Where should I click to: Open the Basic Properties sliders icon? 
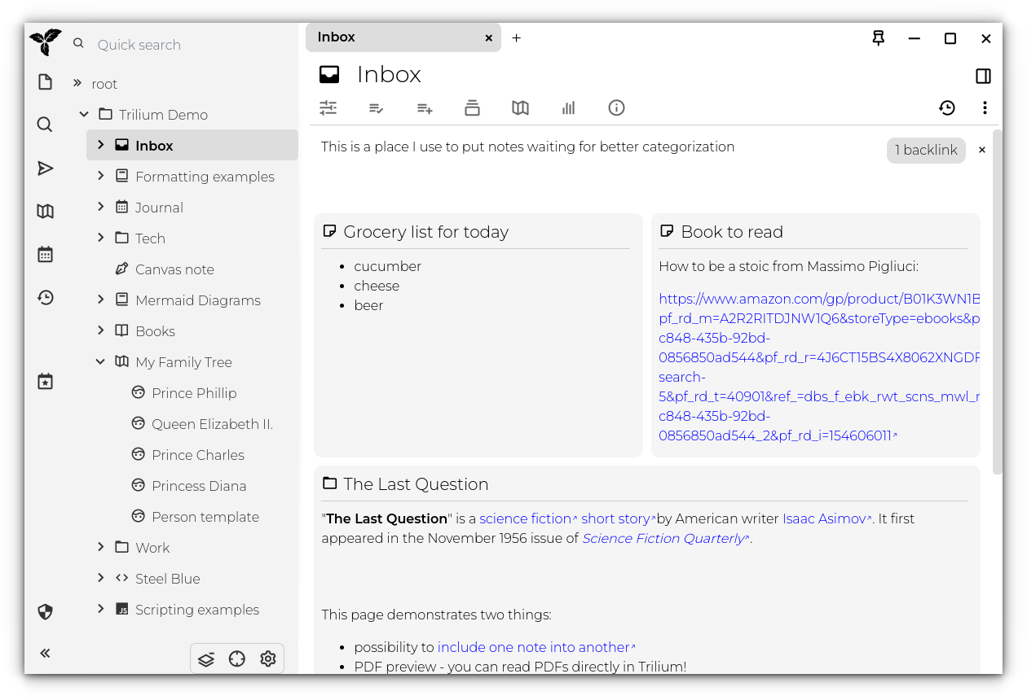click(x=328, y=107)
